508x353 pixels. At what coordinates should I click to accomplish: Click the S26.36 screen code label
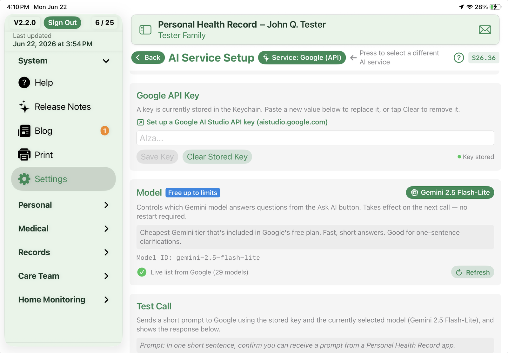[x=484, y=58]
